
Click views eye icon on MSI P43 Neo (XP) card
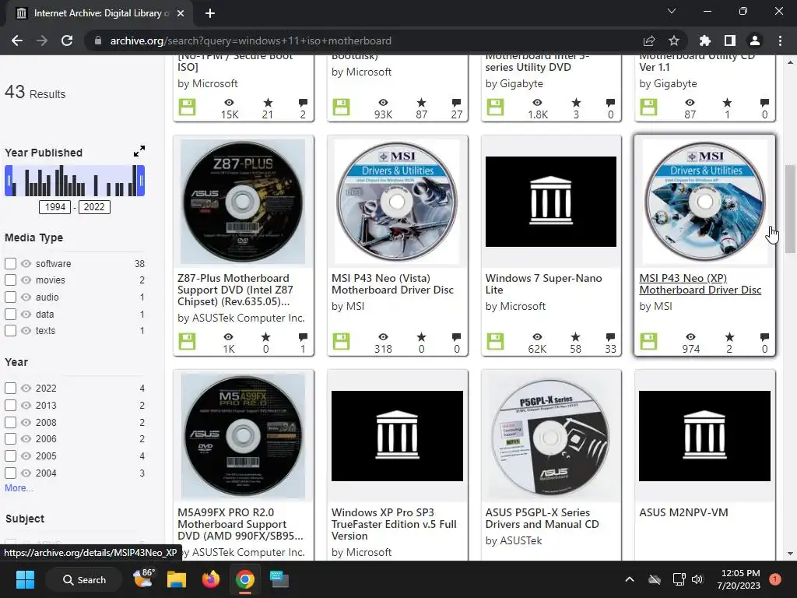pos(690,336)
